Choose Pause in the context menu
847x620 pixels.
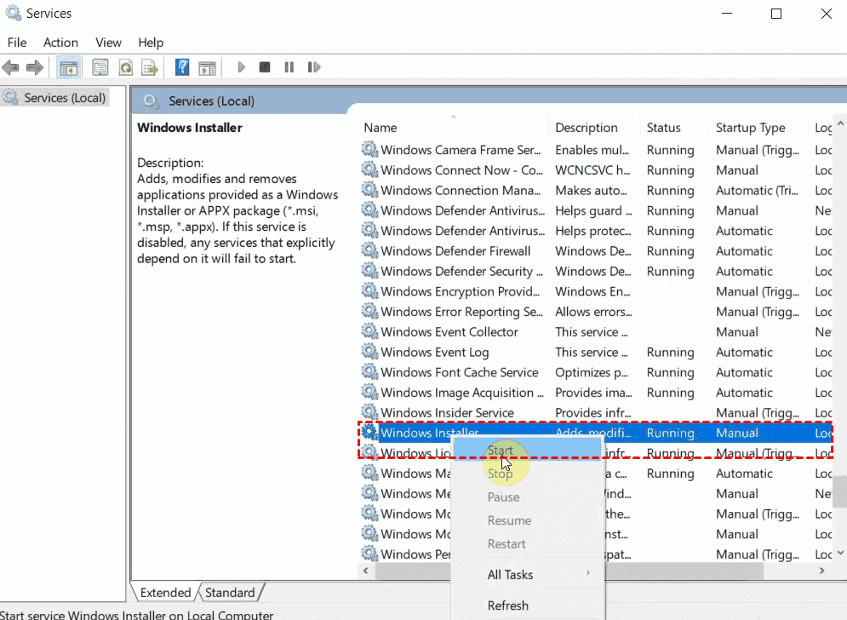[526, 497]
